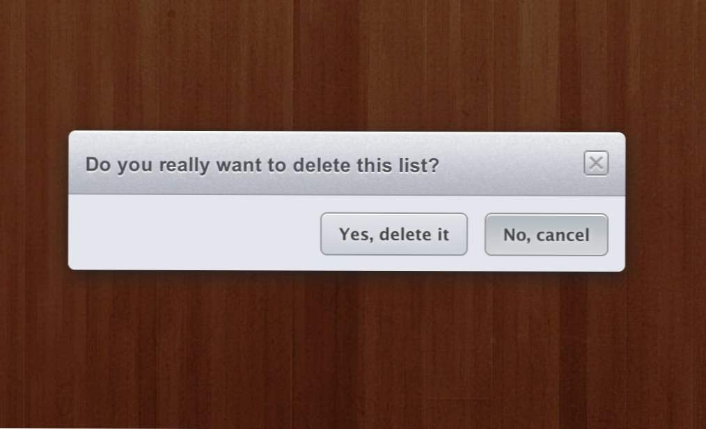
Task: Choose the 'Yes, delete it' option
Action: [x=394, y=234]
